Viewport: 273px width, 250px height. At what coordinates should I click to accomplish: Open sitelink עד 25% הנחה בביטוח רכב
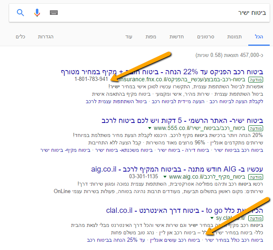pos(116,240)
